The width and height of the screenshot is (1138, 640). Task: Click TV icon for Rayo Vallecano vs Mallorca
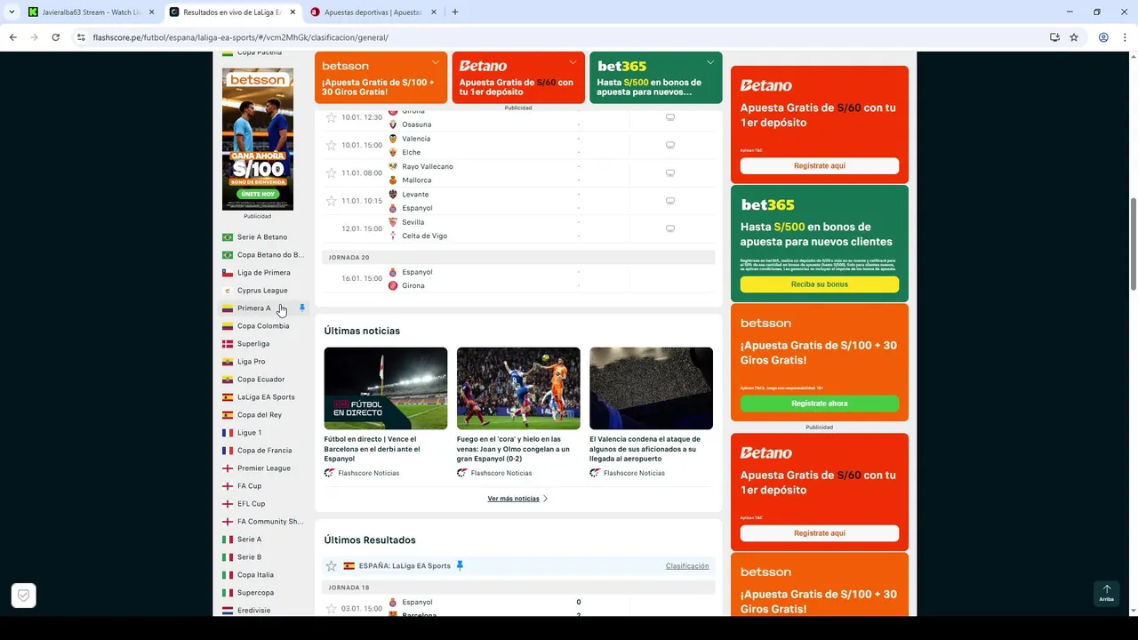pos(670,173)
